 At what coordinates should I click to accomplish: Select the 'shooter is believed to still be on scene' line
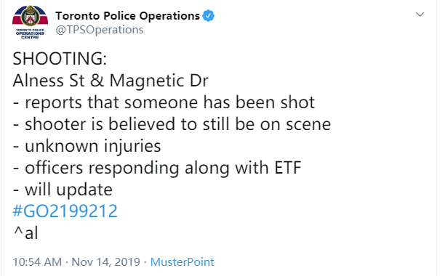click(177, 124)
